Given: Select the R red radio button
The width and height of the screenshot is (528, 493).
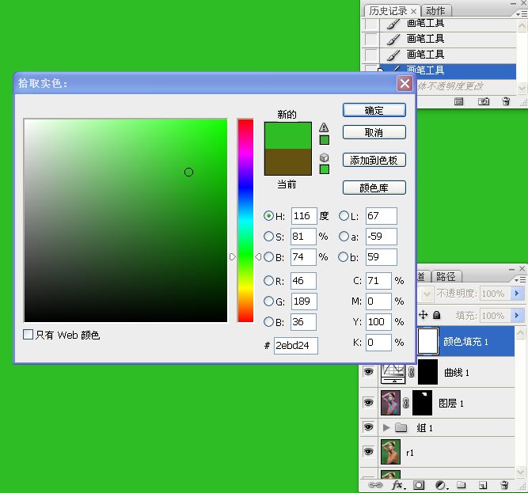Looking at the screenshot, I should (x=268, y=280).
